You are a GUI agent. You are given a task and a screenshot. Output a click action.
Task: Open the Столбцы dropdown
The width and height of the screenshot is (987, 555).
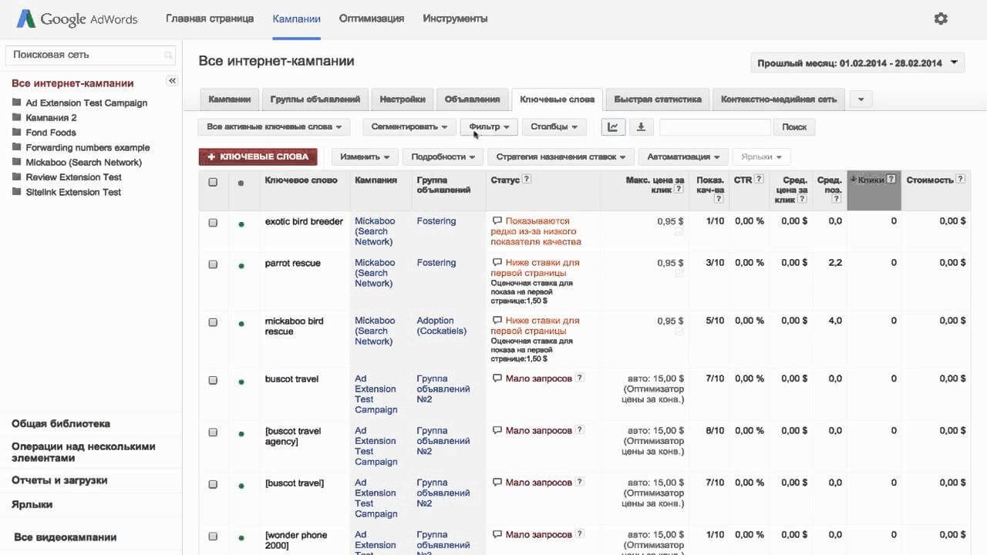[x=554, y=127]
